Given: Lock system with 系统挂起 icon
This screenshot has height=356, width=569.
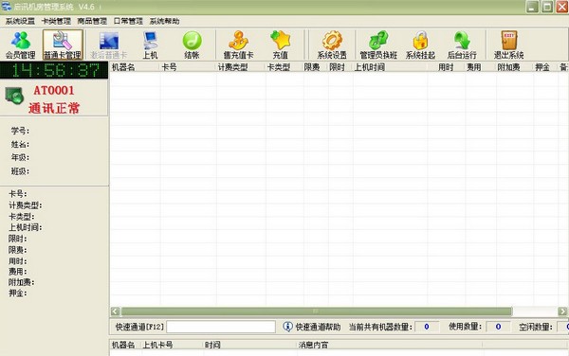Looking at the screenshot, I should pos(420,44).
